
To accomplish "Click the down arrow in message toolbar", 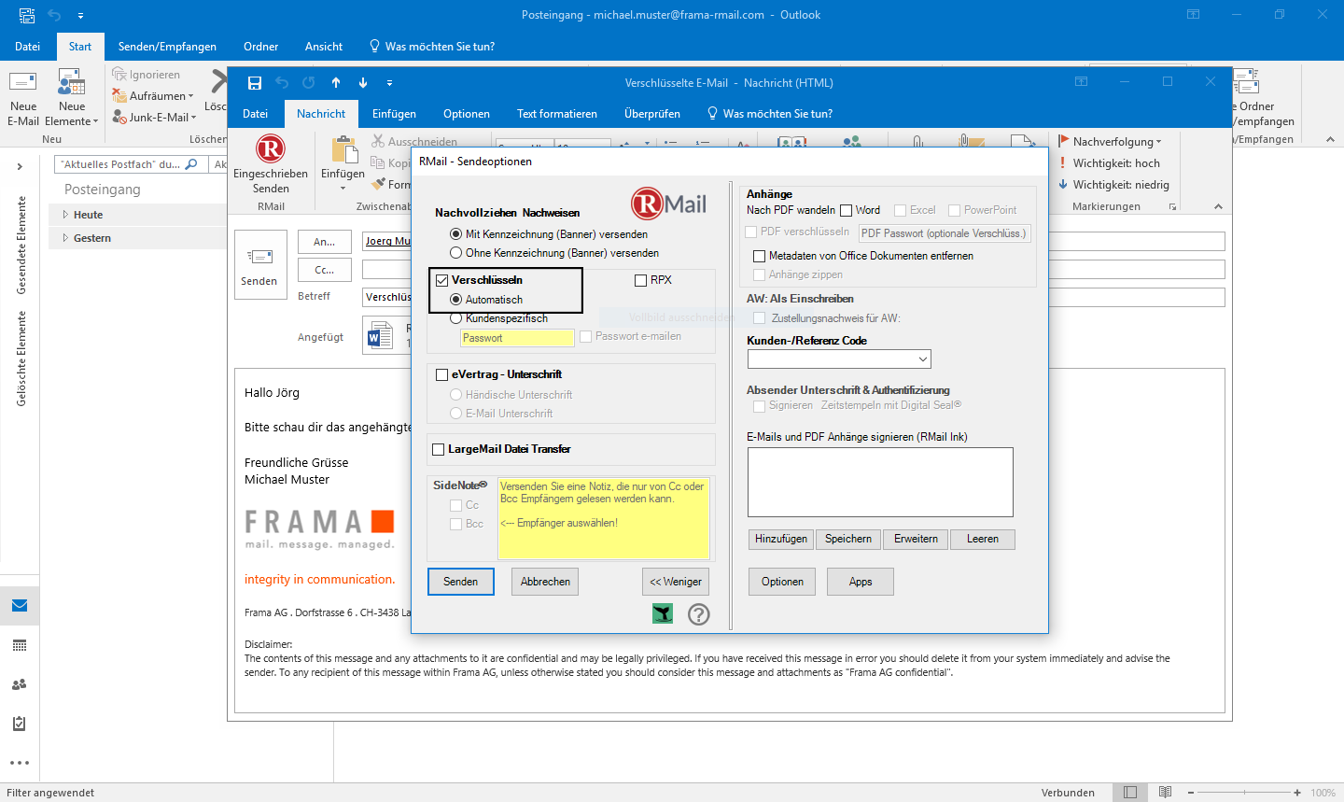I will (x=363, y=82).
